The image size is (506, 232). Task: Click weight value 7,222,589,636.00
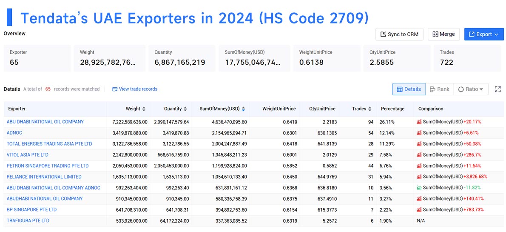click(x=130, y=122)
